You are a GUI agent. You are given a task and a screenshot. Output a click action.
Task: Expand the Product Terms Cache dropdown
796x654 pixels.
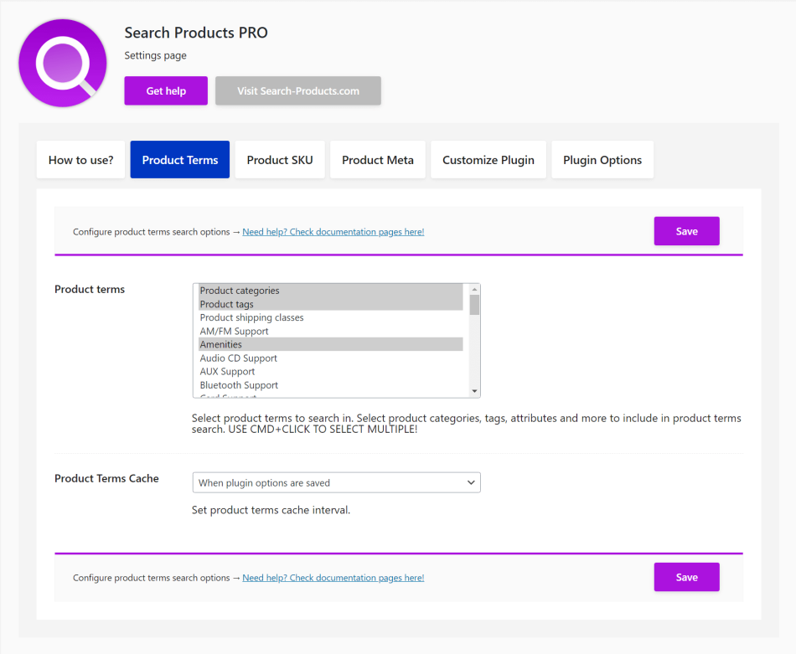[336, 482]
